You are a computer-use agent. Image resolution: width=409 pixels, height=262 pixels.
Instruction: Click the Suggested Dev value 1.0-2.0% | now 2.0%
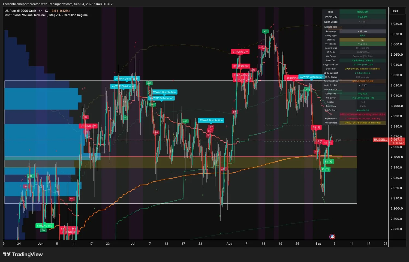click(x=363, y=65)
